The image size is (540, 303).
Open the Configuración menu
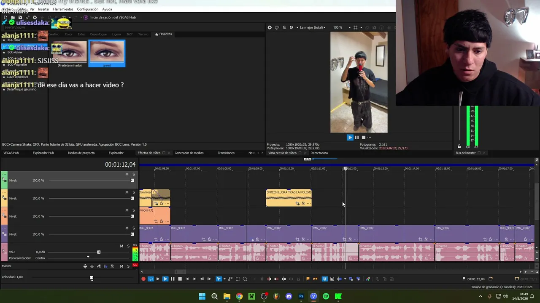[x=88, y=9]
